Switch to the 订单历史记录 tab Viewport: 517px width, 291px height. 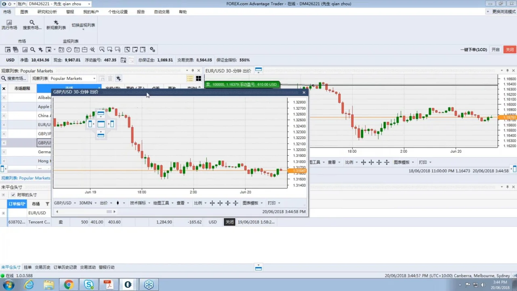pyautogui.click(x=65, y=268)
